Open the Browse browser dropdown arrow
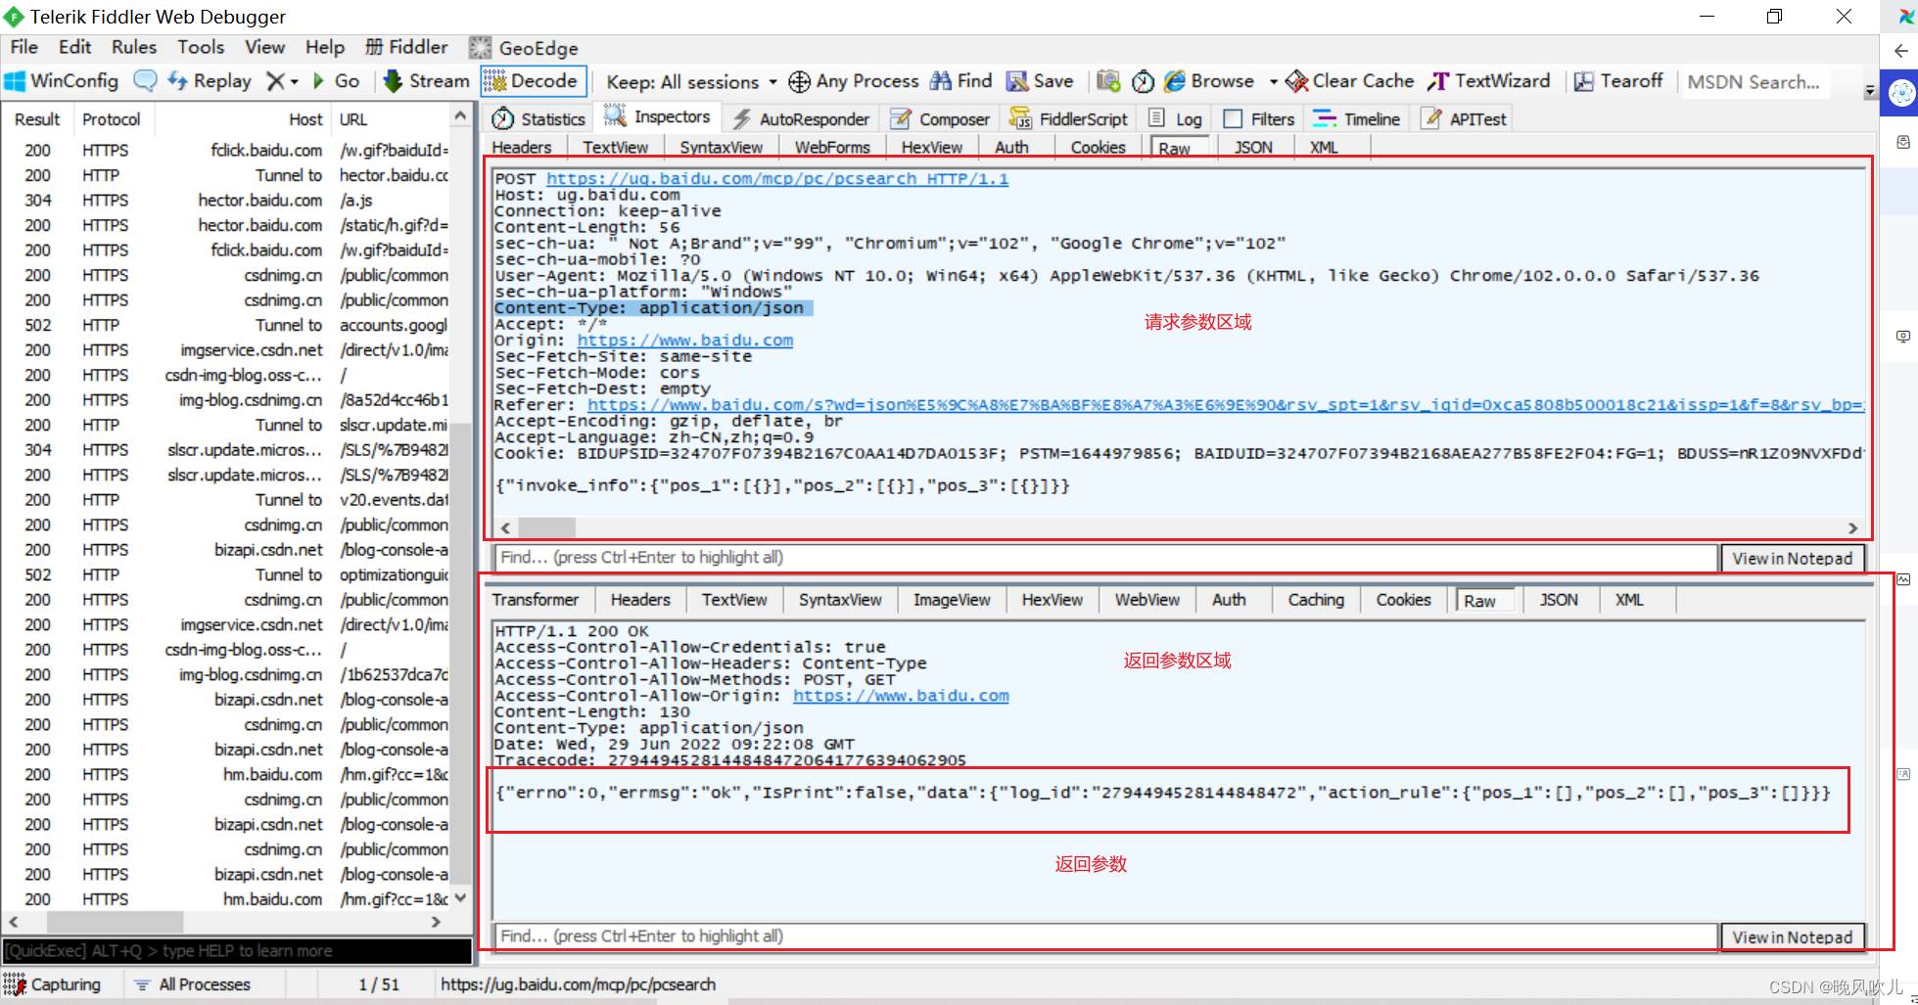1918x1005 pixels. click(x=1272, y=81)
